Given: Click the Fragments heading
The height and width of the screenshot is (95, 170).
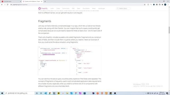Looking at the screenshot, I should point(45,21).
